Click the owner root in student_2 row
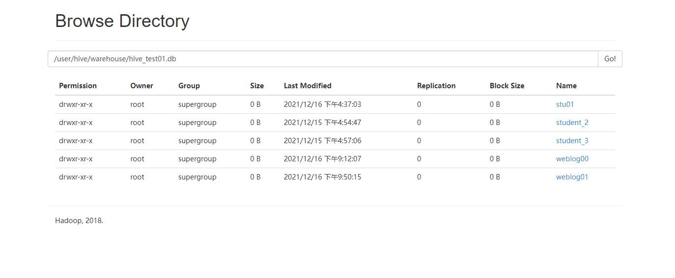Image resolution: width=675 pixels, height=278 pixels. (x=137, y=123)
